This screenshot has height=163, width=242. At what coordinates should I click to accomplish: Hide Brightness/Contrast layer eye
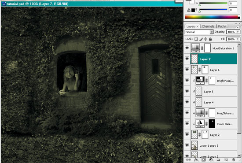point(187,80)
